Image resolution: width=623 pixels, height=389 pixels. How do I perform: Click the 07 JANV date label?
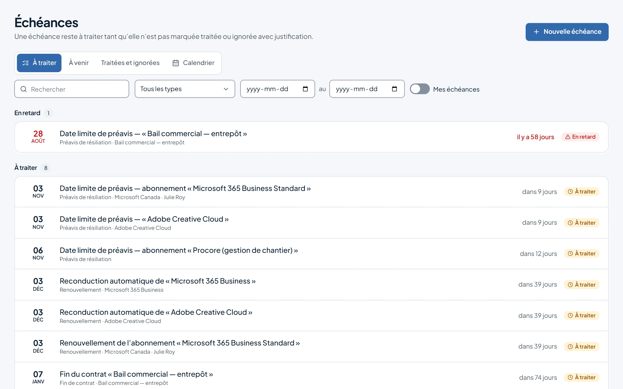click(x=38, y=377)
